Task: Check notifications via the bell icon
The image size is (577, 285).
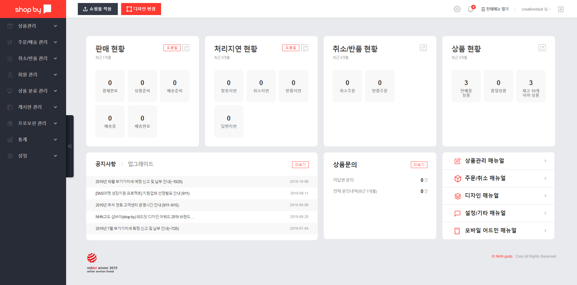Action: click(x=471, y=9)
